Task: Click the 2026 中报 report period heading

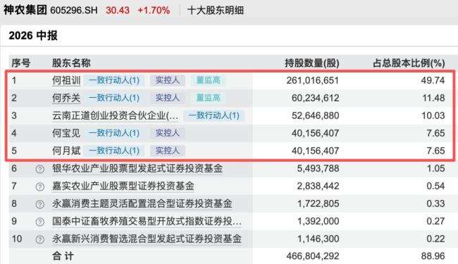Action: [x=33, y=36]
